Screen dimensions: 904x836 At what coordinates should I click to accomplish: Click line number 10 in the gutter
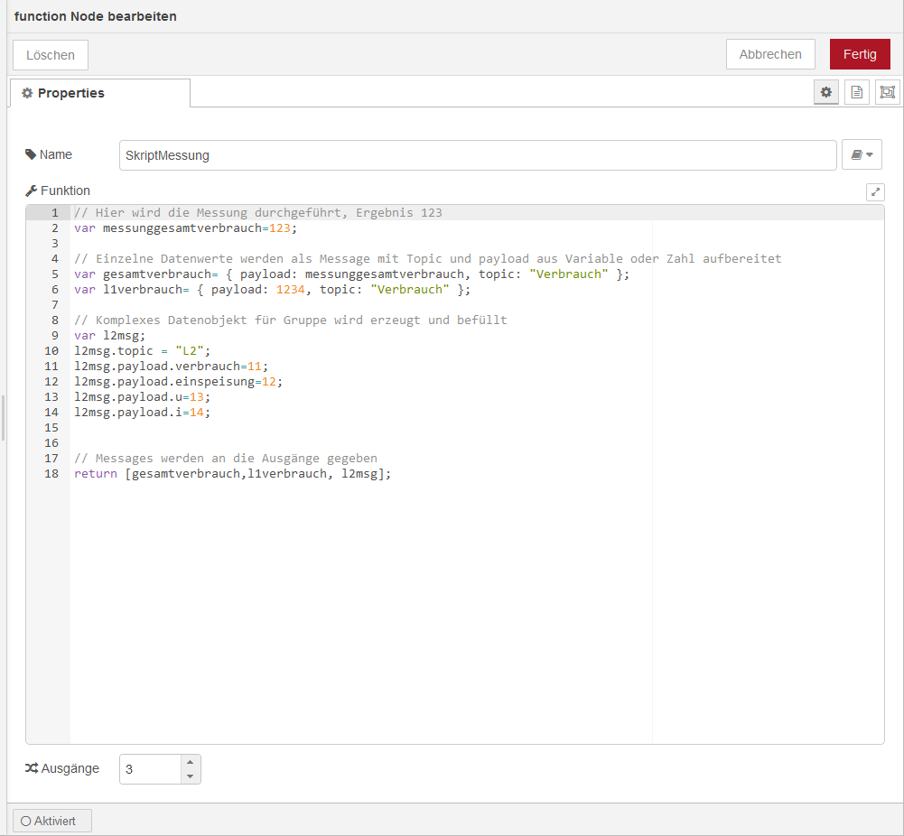coord(51,351)
